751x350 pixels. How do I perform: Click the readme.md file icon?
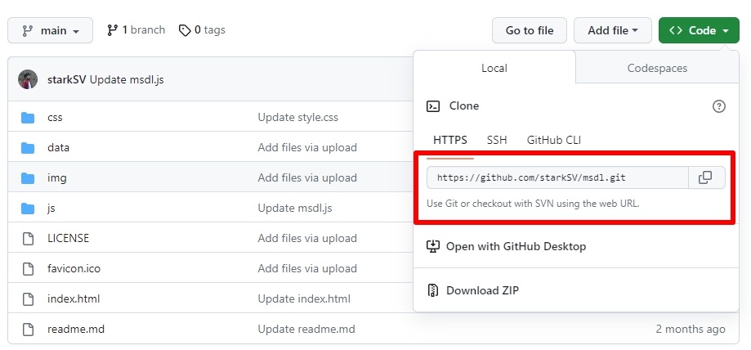[x=29, y=330]
